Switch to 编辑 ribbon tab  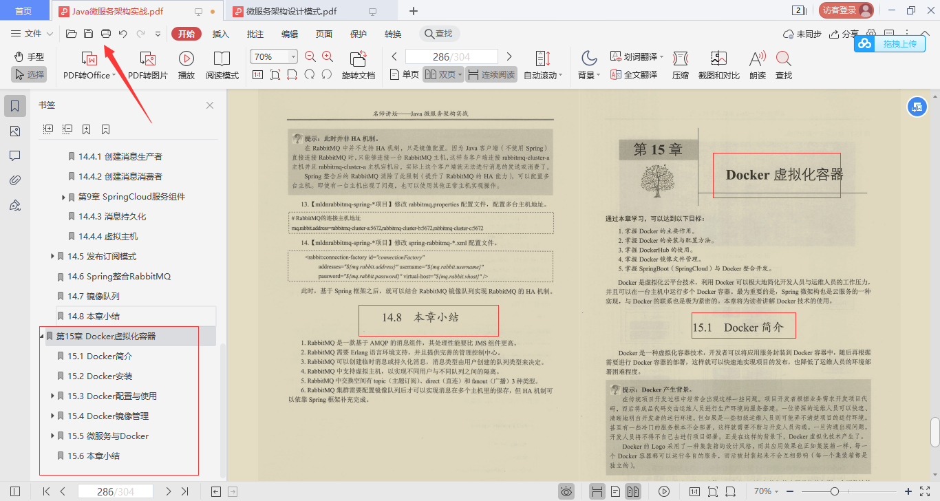coord(290,34)
